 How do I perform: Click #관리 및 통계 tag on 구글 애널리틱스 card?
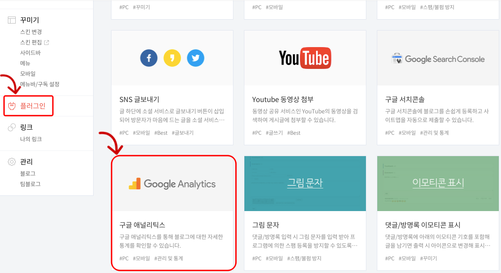coord(169,258)
